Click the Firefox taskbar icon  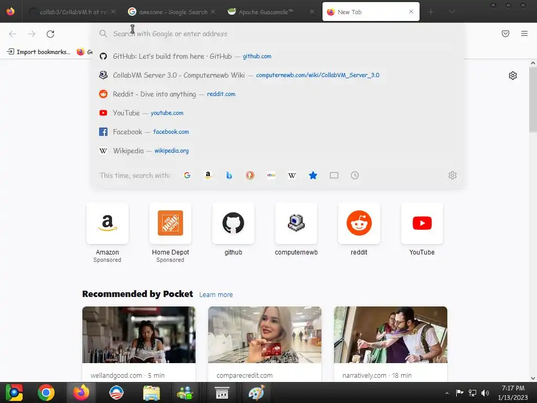pyautogui.click(x=81, y=393)
